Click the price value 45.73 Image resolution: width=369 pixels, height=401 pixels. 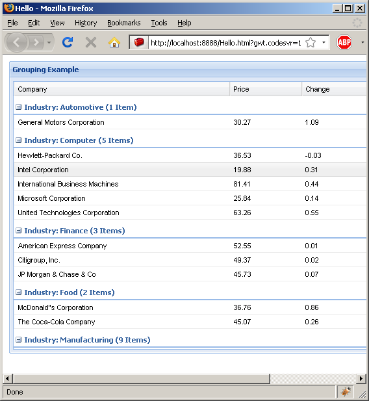tap(242, 274)
